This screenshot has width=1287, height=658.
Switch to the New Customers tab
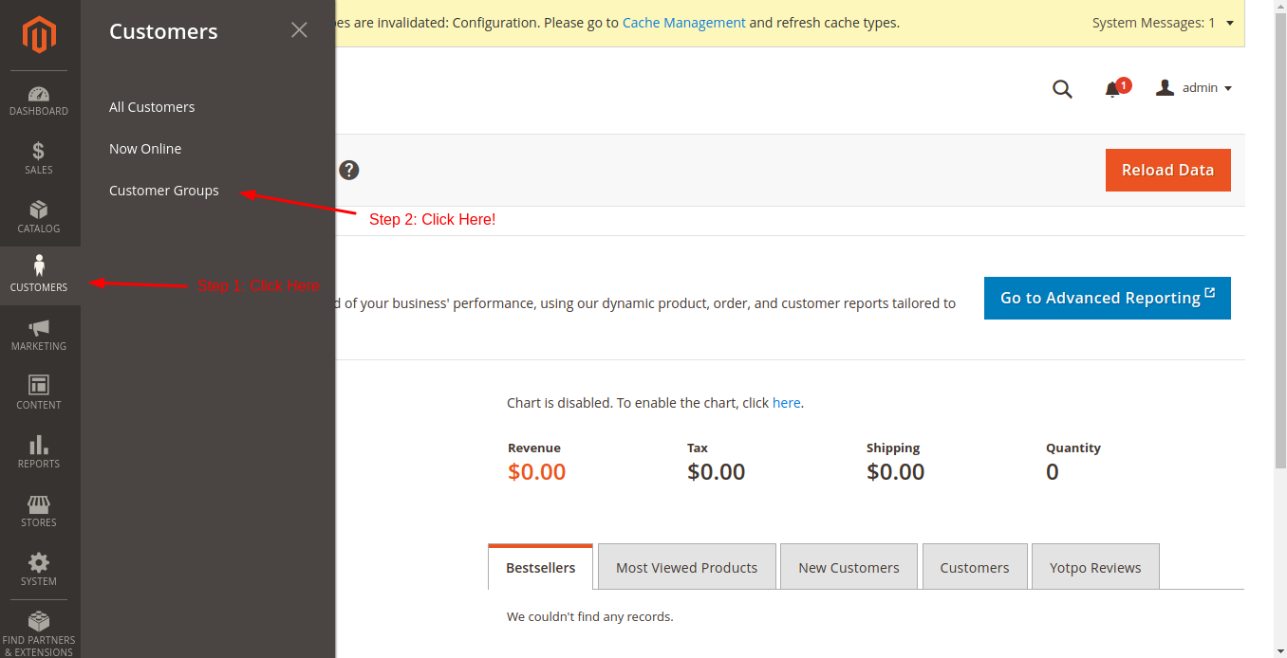pos(849,567)
